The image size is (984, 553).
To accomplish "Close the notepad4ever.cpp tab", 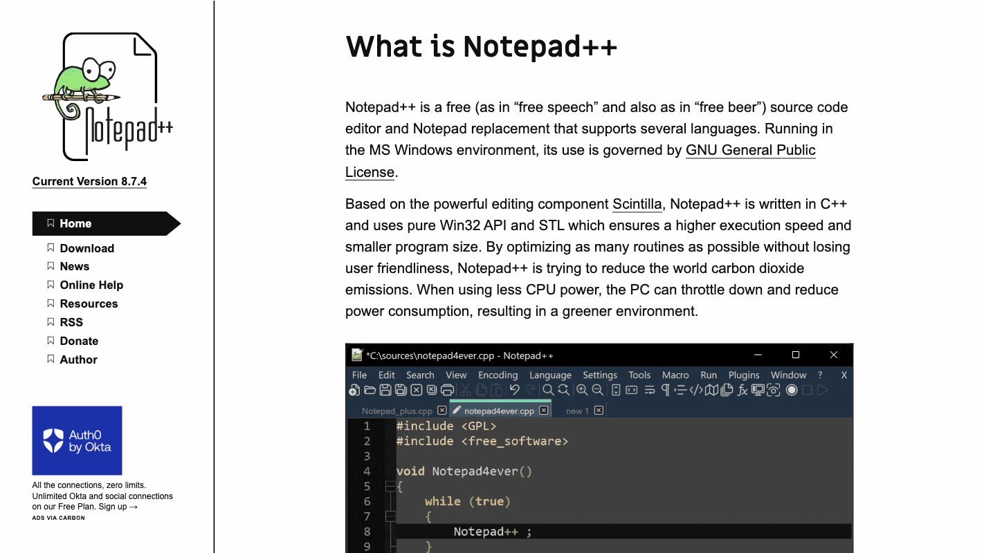I will [544, 411].
